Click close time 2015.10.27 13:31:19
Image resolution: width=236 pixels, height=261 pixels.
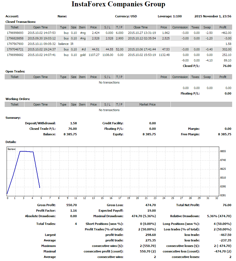point(142,33)
